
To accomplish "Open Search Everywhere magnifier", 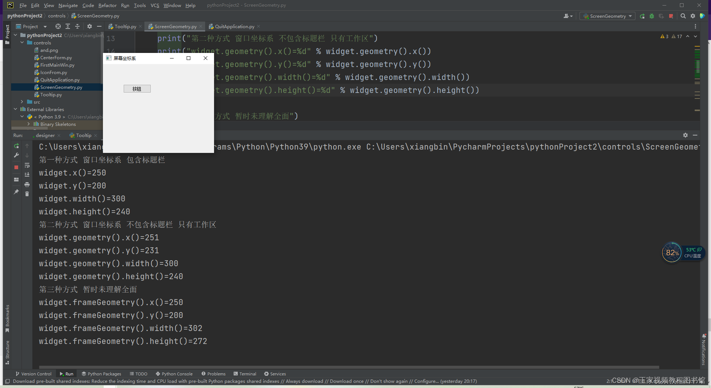I will tap(683, 16).
